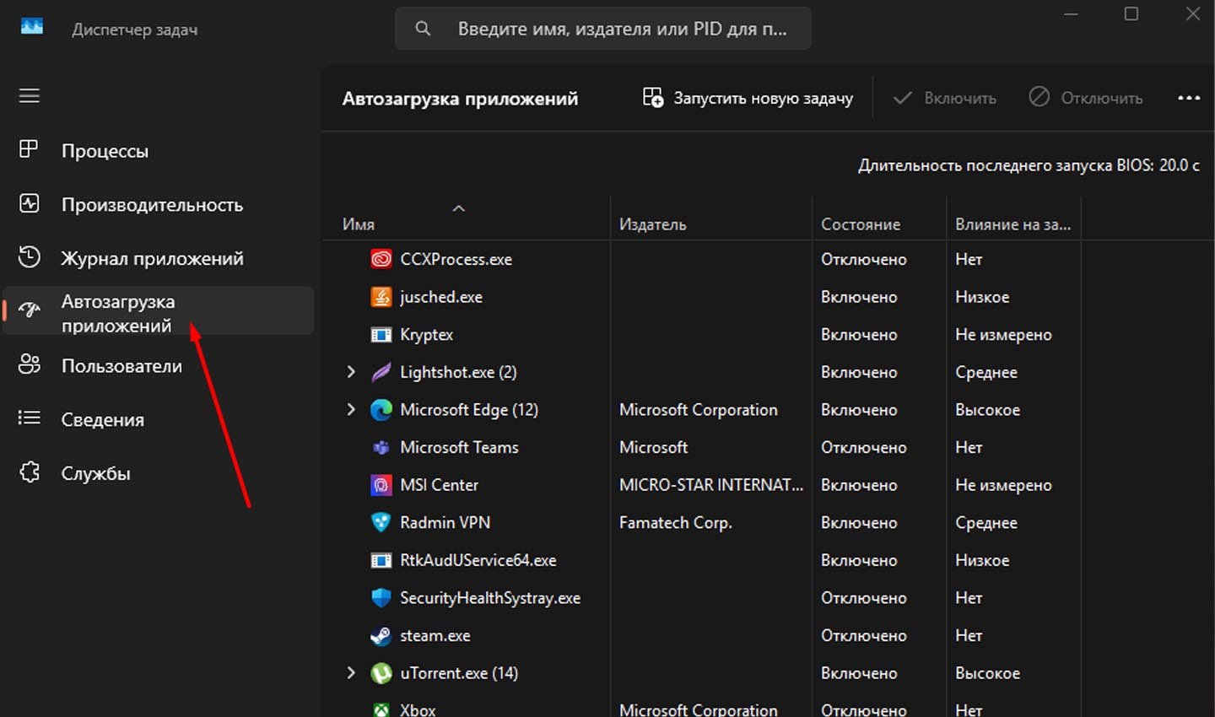Screen dimensions: 1215x717
Task: Click Высокое impact for uTorrent.exe
Action: [987, 673]
